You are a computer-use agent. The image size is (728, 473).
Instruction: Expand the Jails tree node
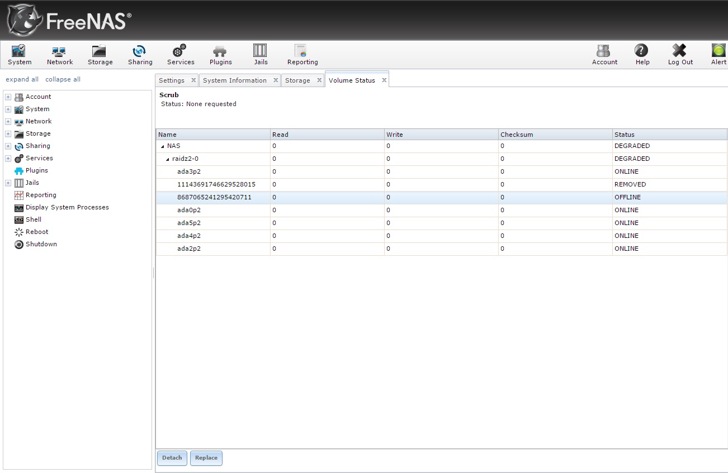[8, 183]
